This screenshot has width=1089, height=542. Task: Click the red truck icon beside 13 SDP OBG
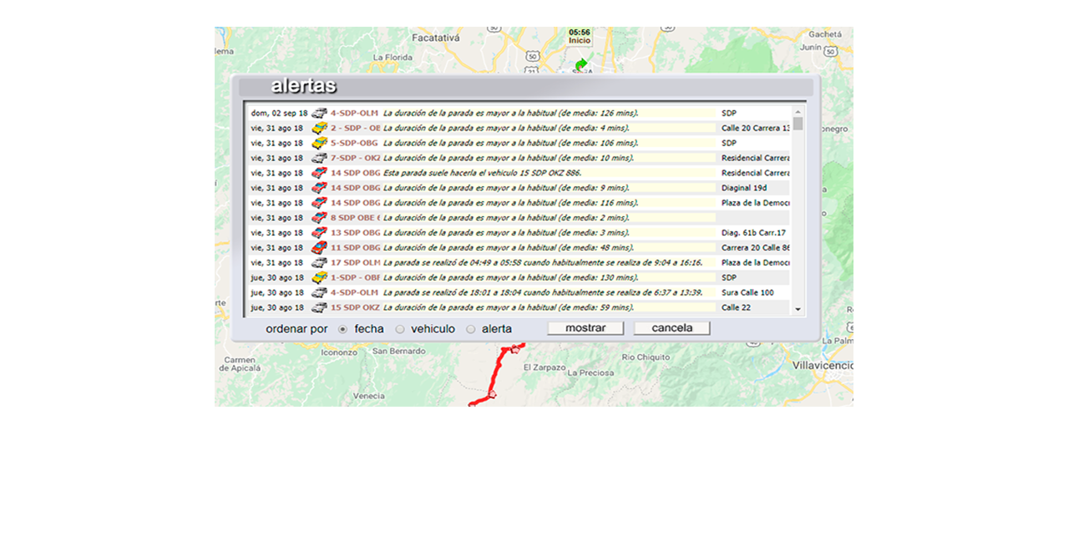point(319,233)
